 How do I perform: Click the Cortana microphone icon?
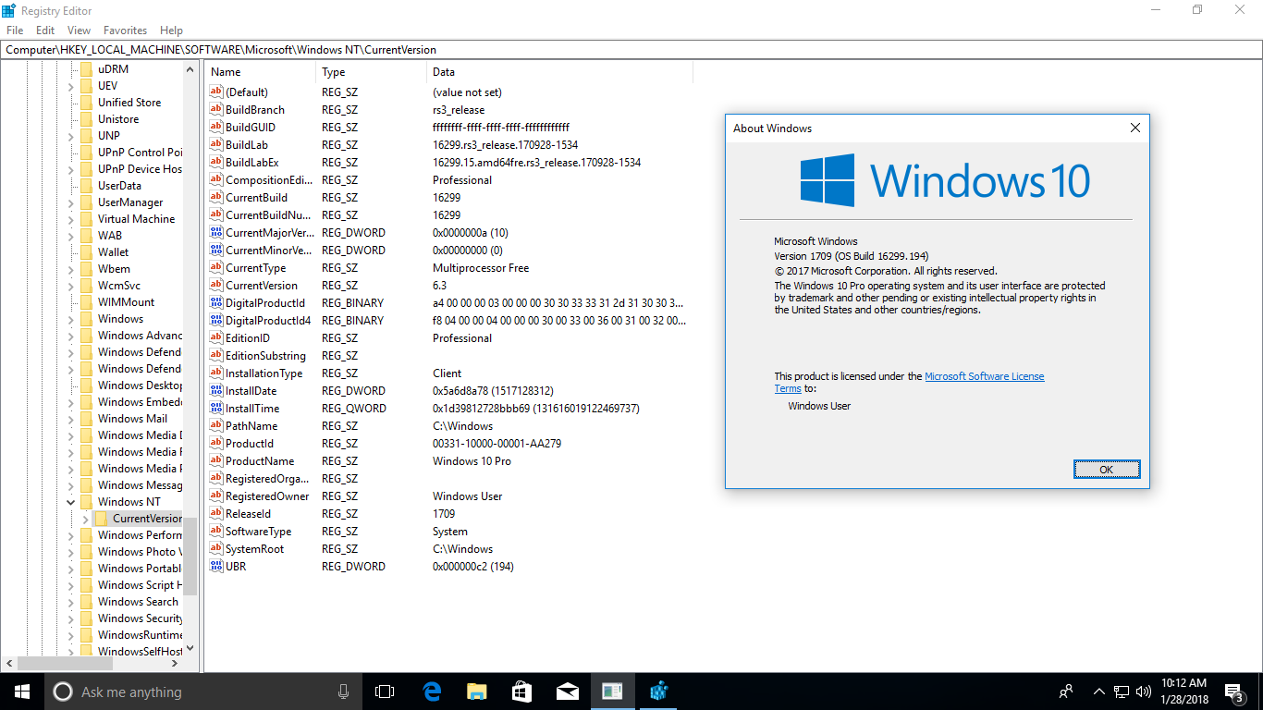(344, 692)
